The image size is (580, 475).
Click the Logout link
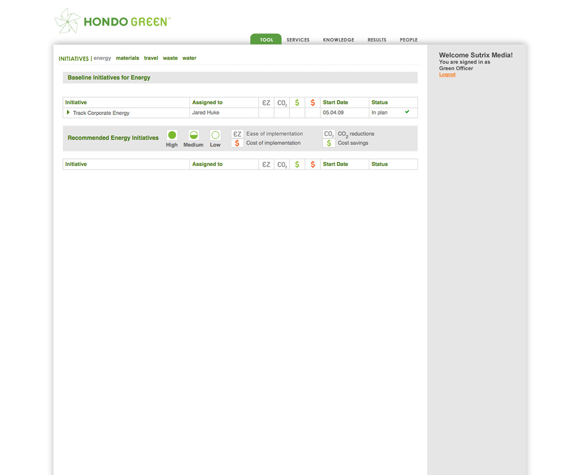click(x=447, y=74)
